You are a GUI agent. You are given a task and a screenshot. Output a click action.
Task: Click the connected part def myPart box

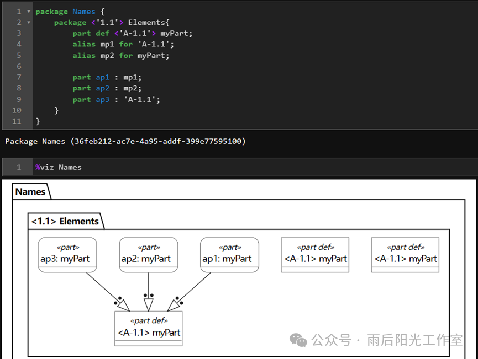coord(149,329)
